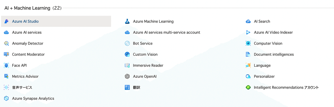Select the Computer Vision label
Screen dimensions: 334x107
268,43
